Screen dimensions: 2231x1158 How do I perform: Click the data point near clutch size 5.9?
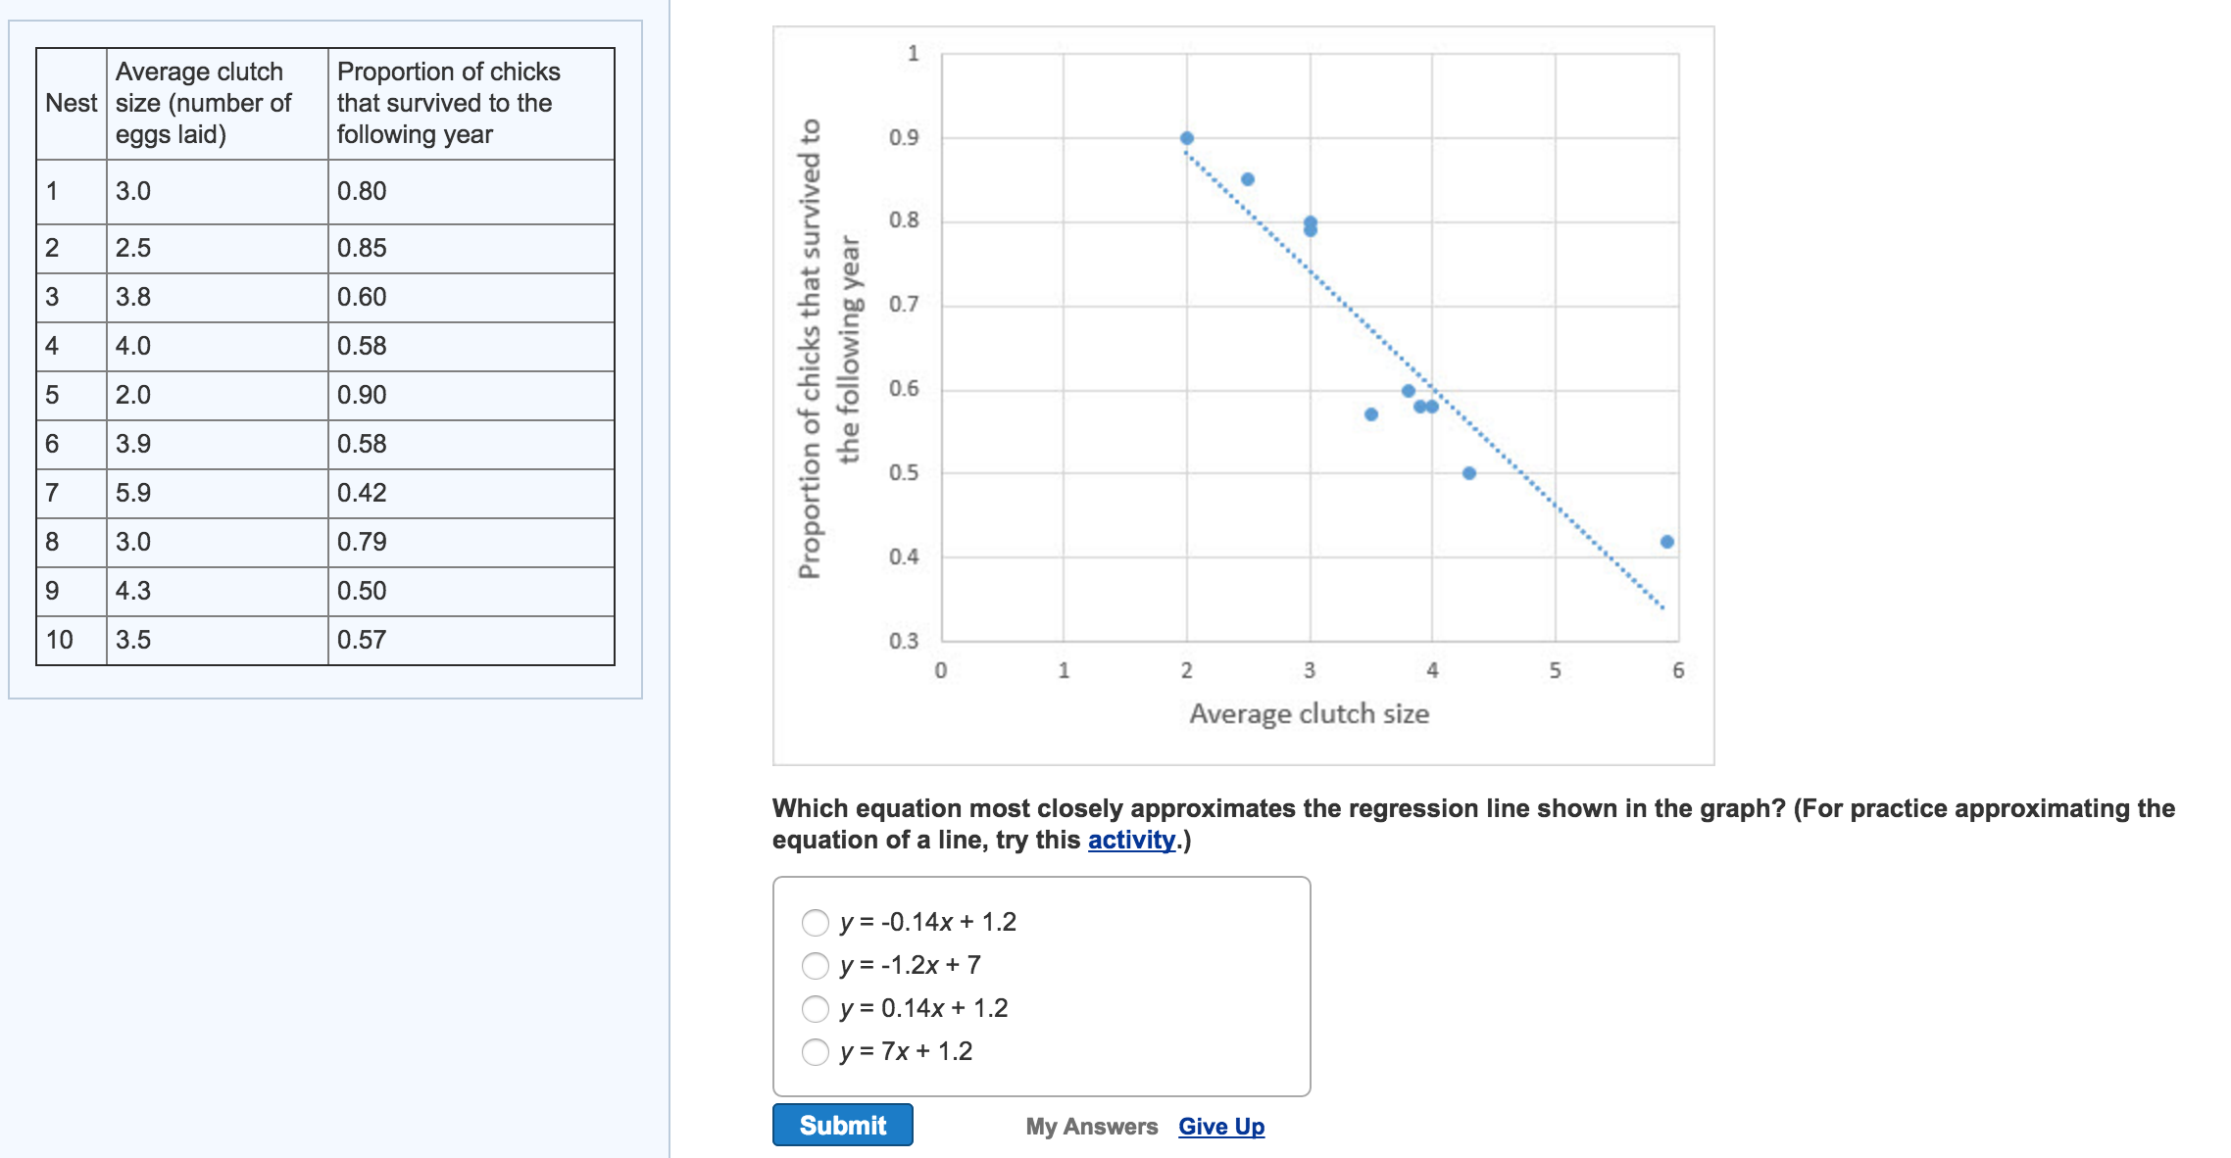tap(1666, 540)
